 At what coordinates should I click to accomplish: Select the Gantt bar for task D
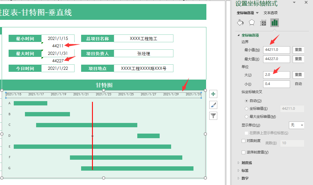click(148, 136)
